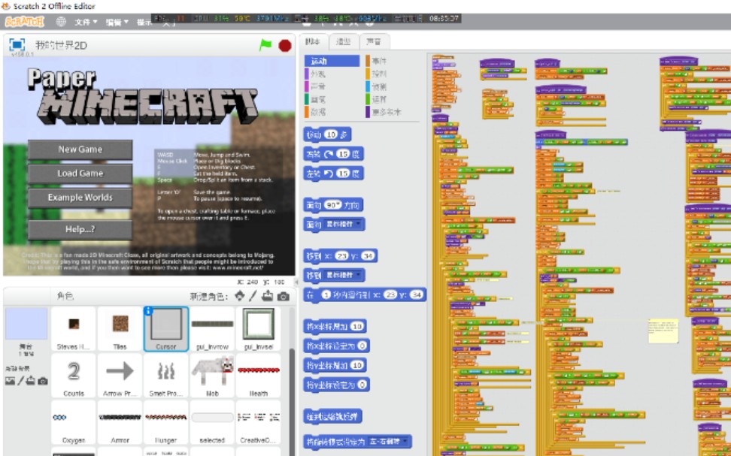Create new sprite from camera icon
Viewport: 731px width, 456px height.
tap(283, 296)
